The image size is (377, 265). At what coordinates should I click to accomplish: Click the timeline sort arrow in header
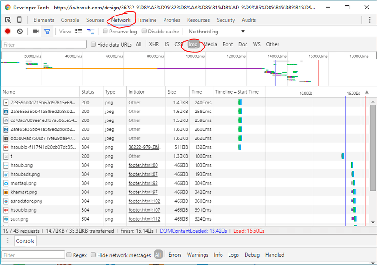pyautogui.click(x=367, y=92)
